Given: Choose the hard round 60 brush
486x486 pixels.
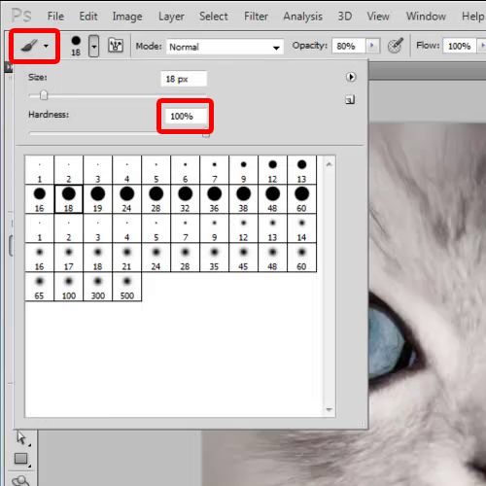Looking at the screenshot, I should tap(301, 199).
